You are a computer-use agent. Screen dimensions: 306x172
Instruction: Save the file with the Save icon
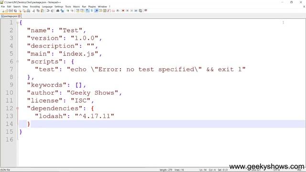11,11
